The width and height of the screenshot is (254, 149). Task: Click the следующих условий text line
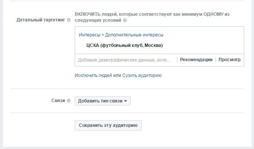pyautogui.click(x=98, y=20)
